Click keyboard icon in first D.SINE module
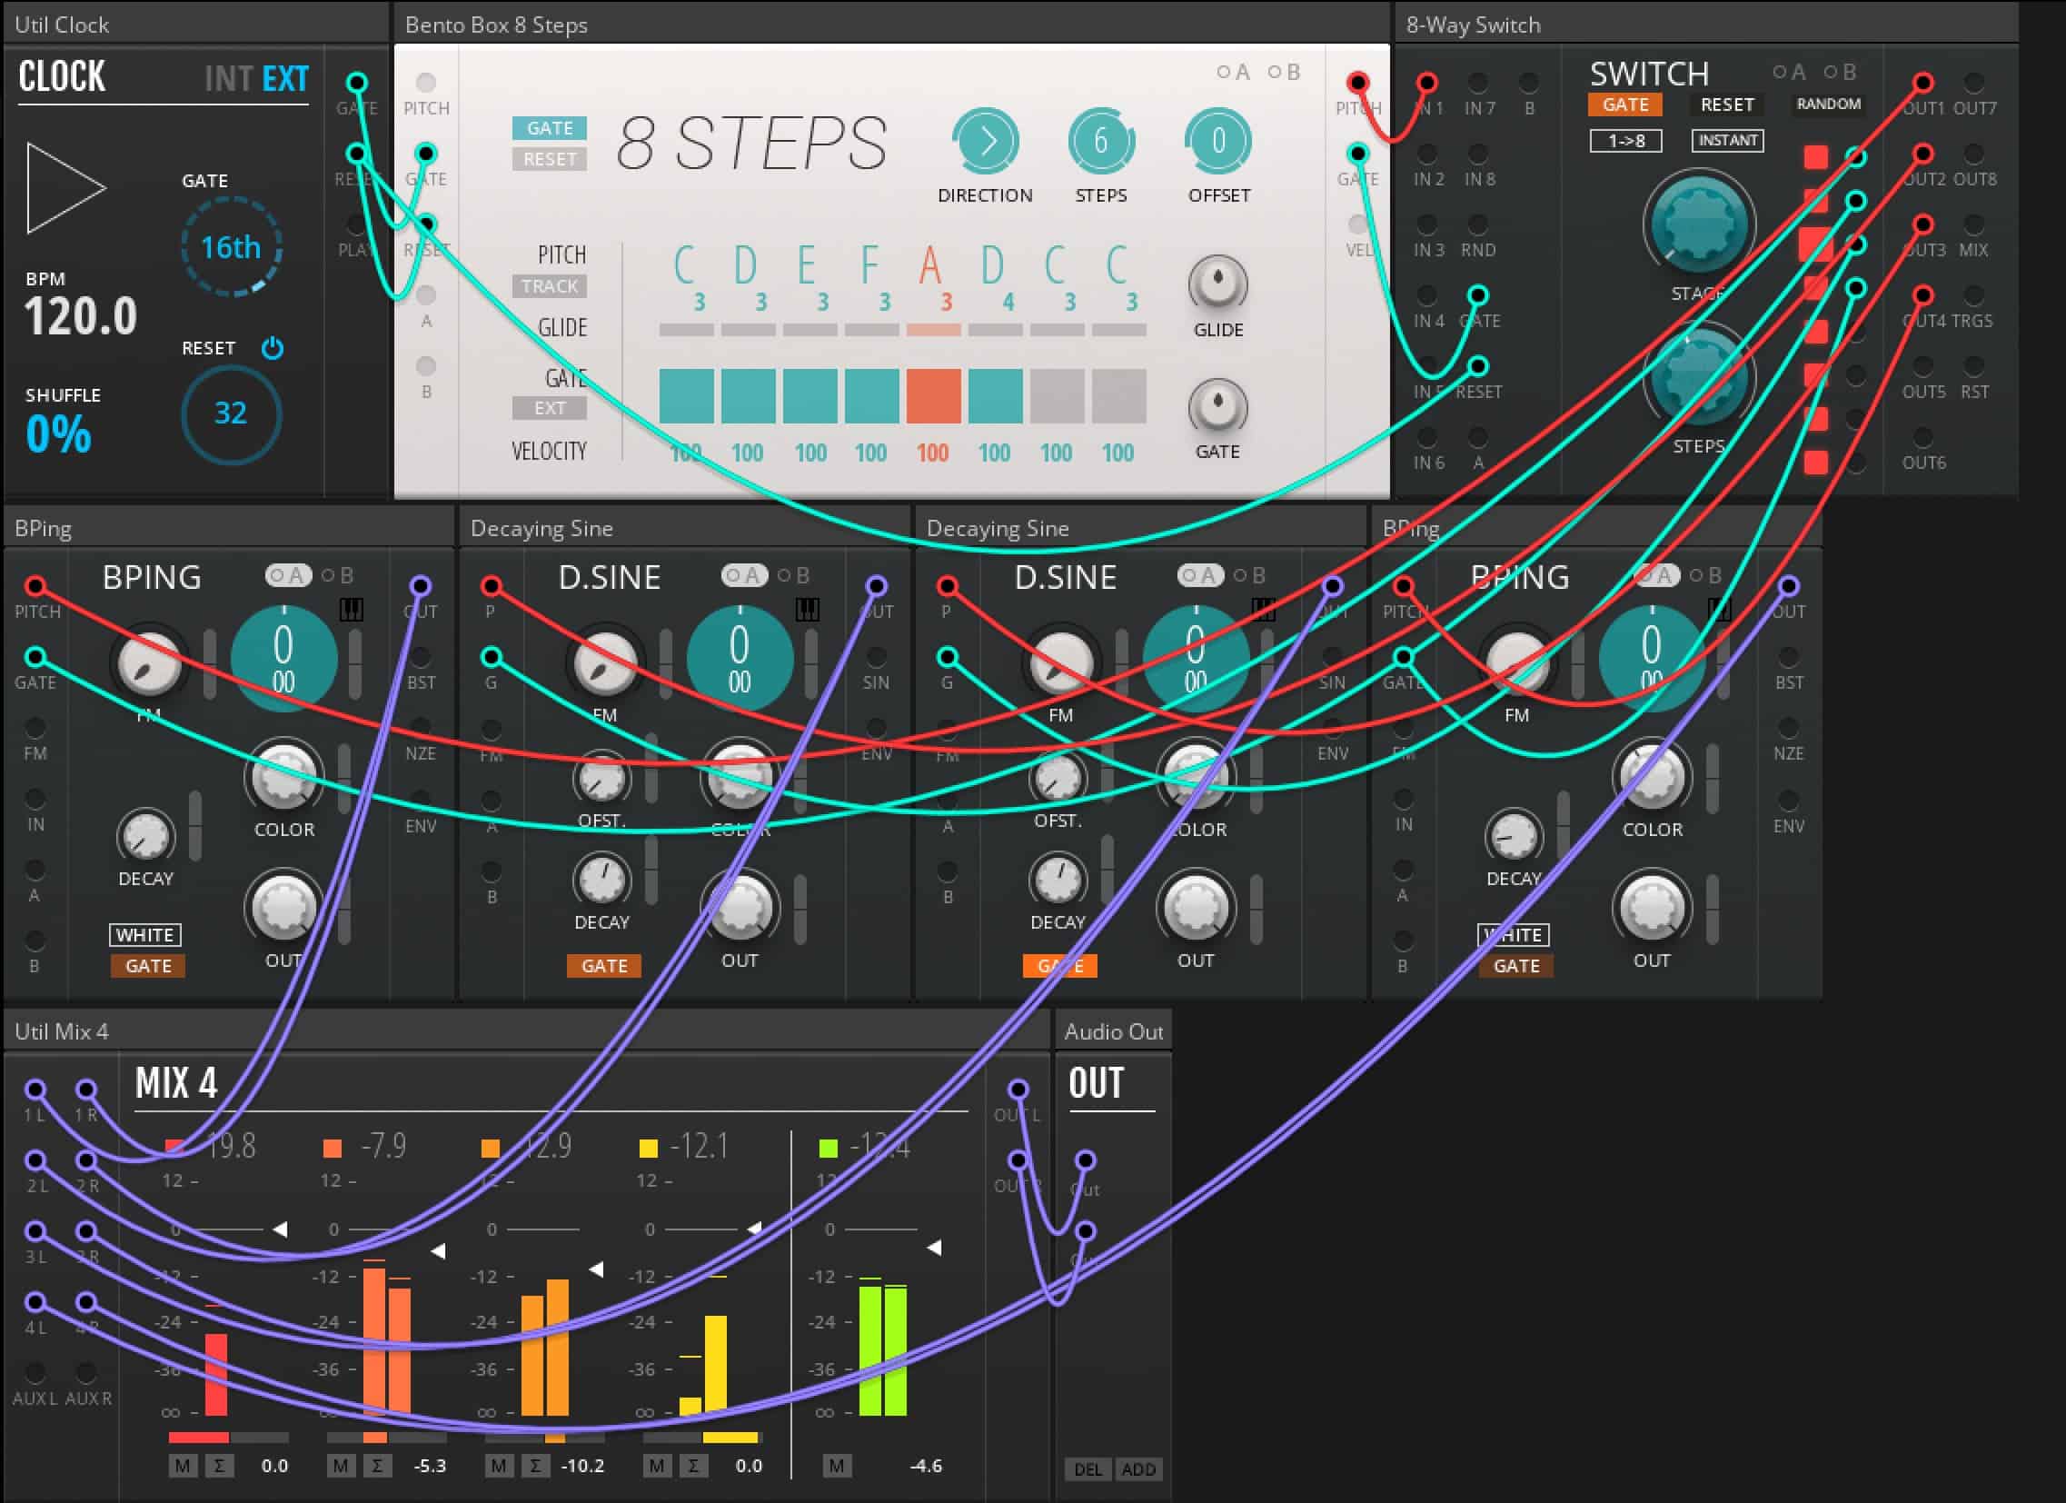The width and height of the screenshot is (2066, 1503). (x=807, y=610)
